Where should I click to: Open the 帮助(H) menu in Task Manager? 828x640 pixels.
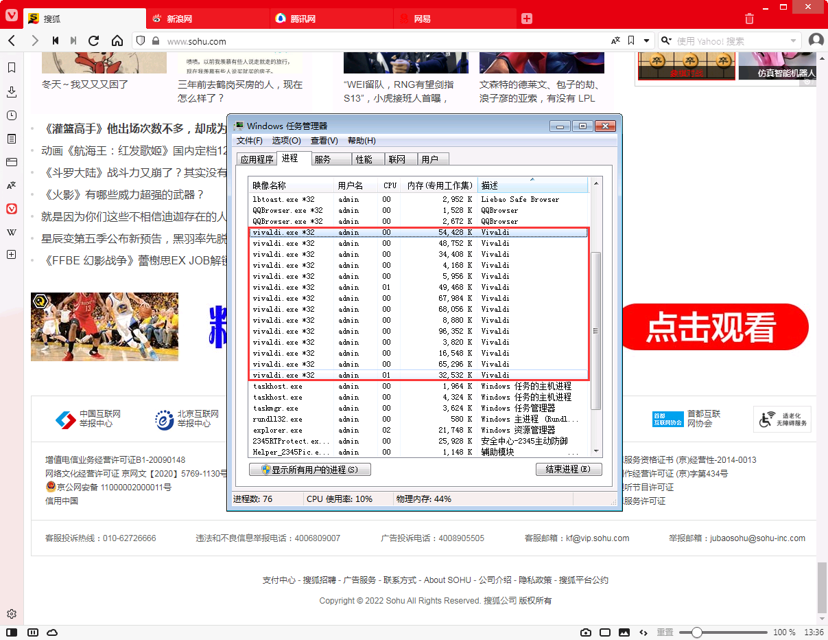[362, 141]
